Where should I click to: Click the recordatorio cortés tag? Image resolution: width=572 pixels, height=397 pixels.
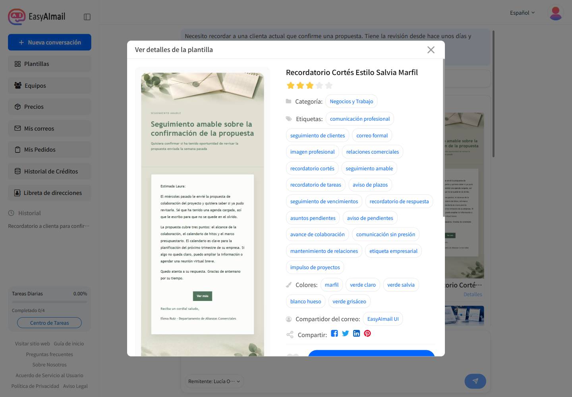click(x=312, y=168)
